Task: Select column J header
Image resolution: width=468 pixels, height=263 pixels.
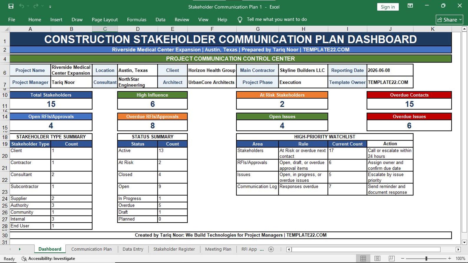Action: click(390, 29)
